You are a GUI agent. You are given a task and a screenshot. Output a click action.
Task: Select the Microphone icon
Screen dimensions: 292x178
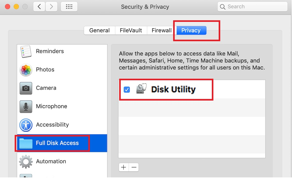point(26,106)
